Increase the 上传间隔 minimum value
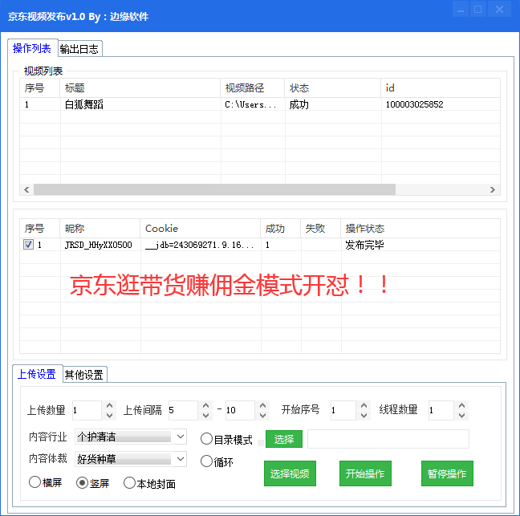This screenshot has height=516, width=520. pos(205,405)
